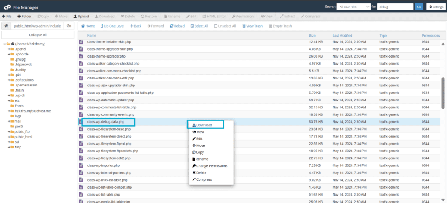This screenshot has height=203, width=447.
Task: Select class-wp-importer.php row
Action: (x=259, y=165)
